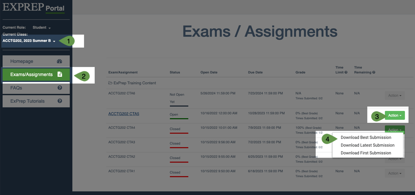This screenshot has width=415, height=195.
Task: Click the Time Remaining help icon
Action: pos(374,72)
